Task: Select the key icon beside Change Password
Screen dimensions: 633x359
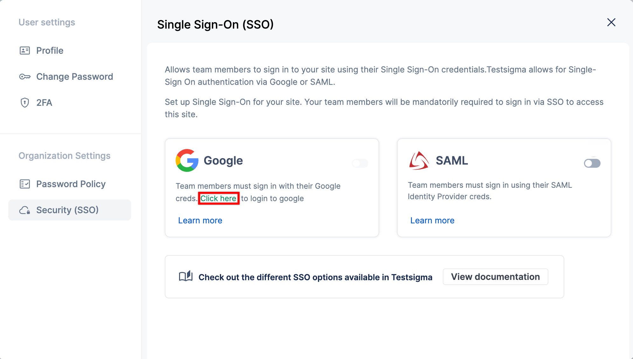Action: point(25,76)
